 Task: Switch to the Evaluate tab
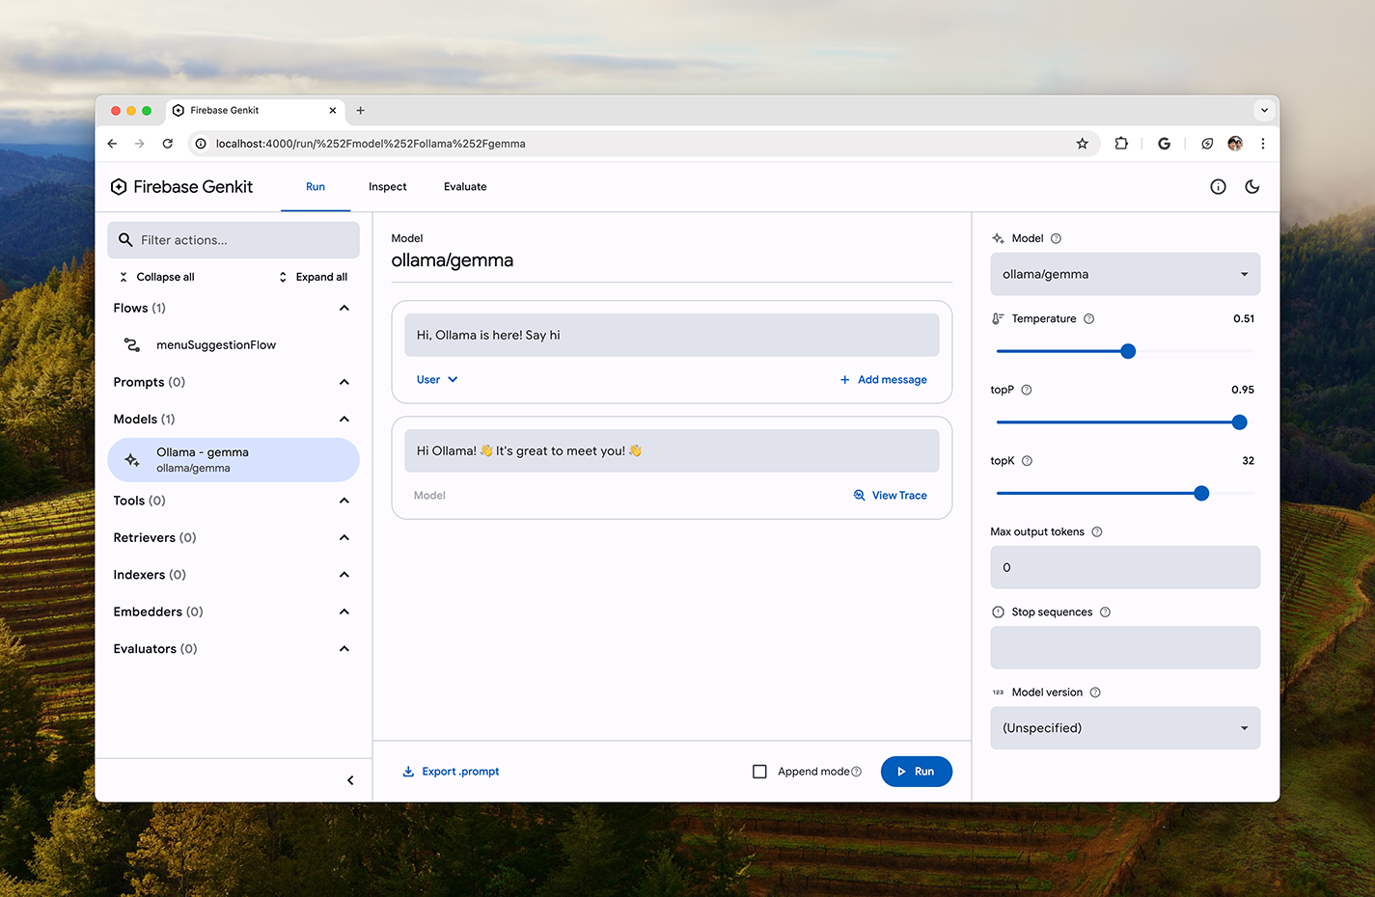(x=464, y=186)
